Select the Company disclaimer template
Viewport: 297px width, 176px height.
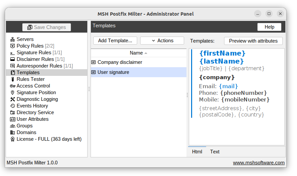click(139, 62)
